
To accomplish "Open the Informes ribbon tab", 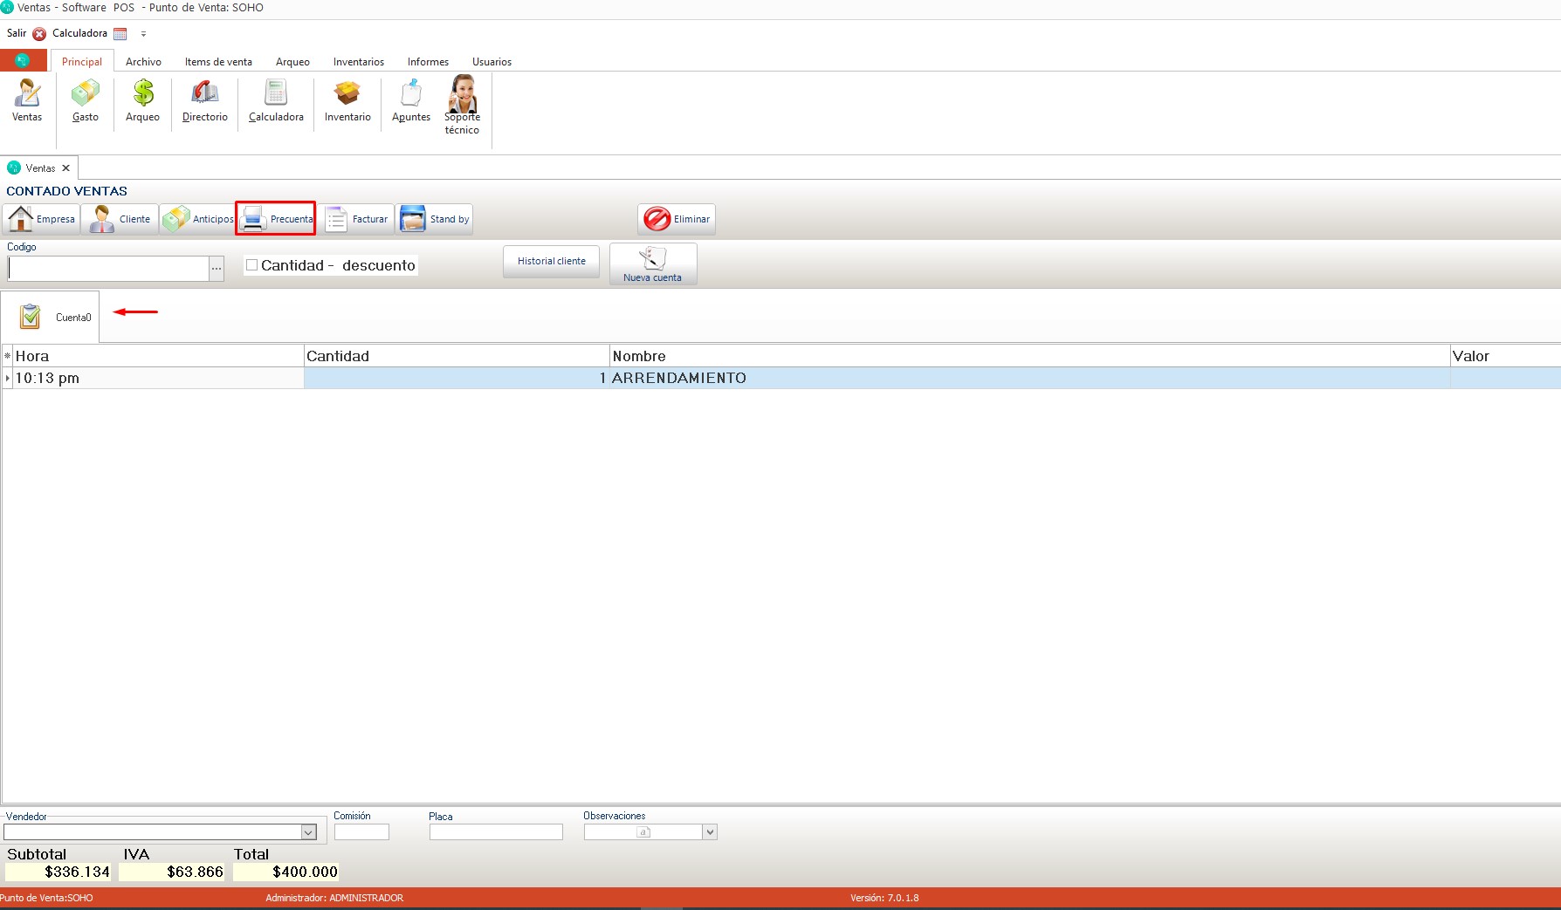I will 428,62.
